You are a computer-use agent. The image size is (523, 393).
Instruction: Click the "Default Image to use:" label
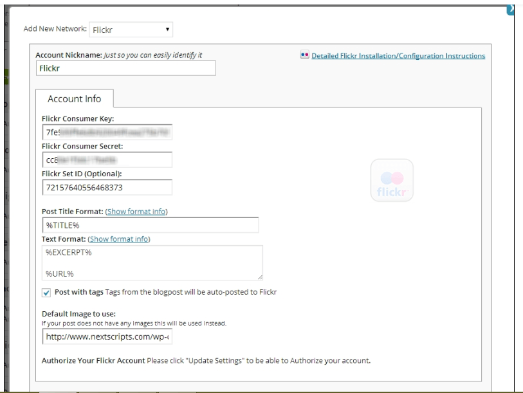[78, 314]
